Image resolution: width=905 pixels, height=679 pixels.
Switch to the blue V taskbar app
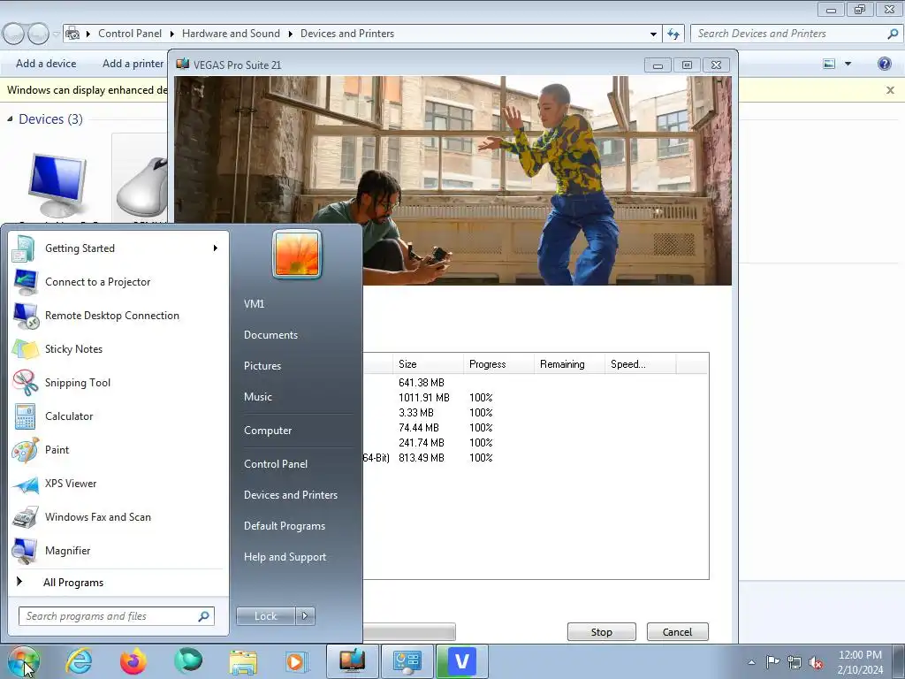coord(461,661)
